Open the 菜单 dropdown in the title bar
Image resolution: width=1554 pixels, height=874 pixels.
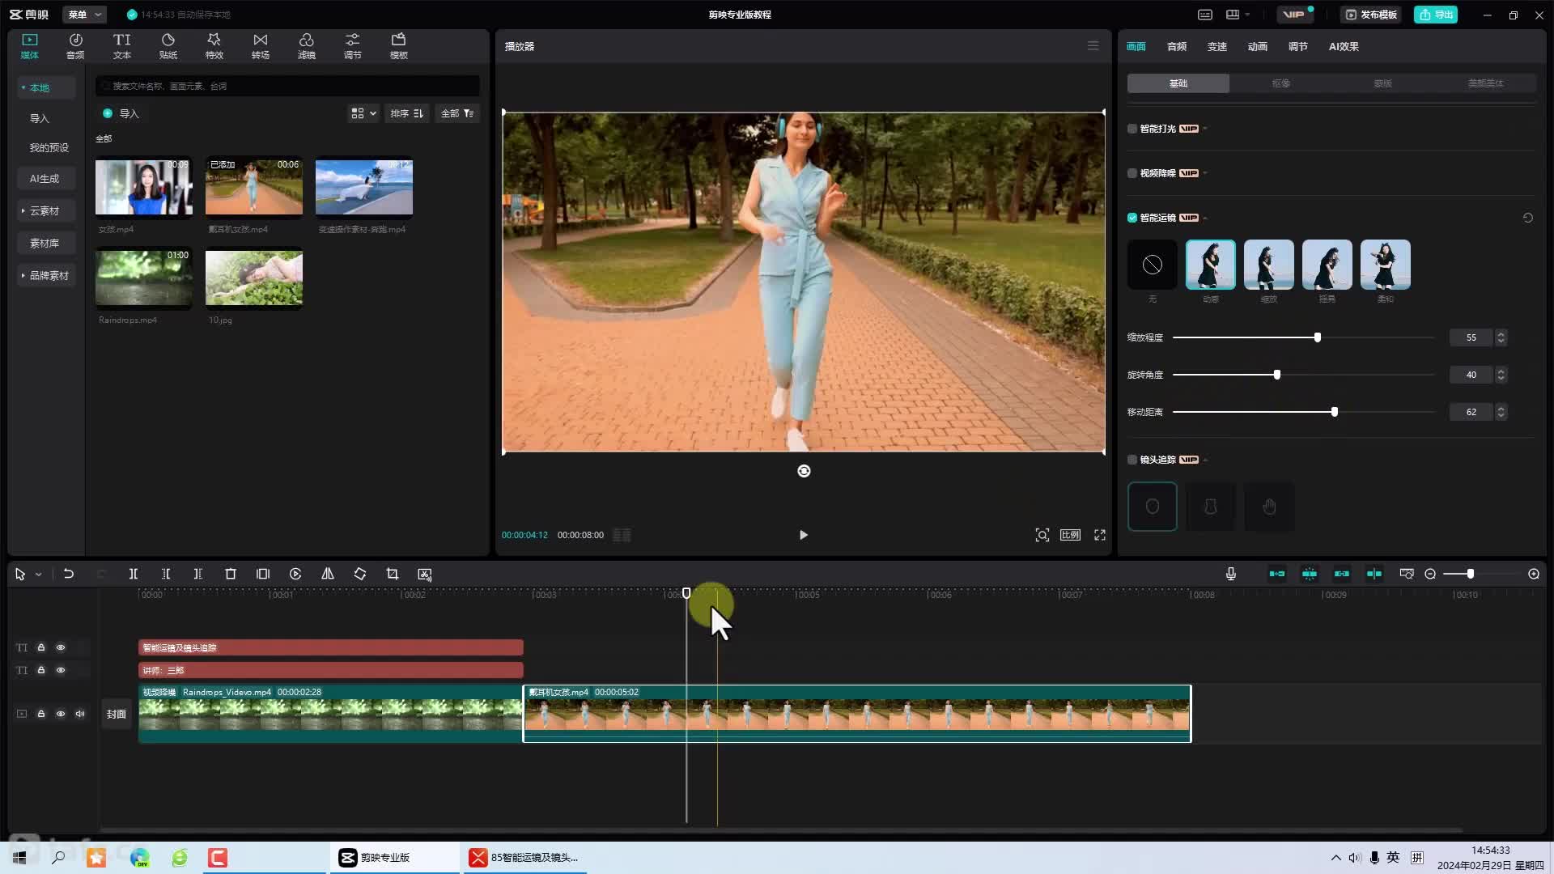(x=85, y=15)
